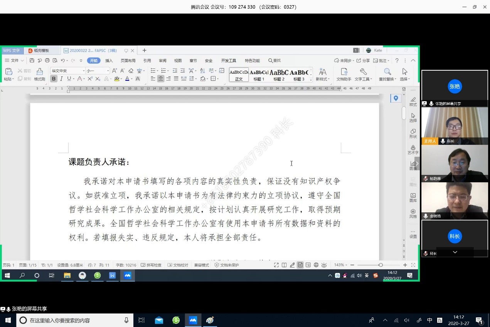Click the Paste (粘贴) clipboard icon
The width and height of the screenshot is (490, 327).
[8, 72]
